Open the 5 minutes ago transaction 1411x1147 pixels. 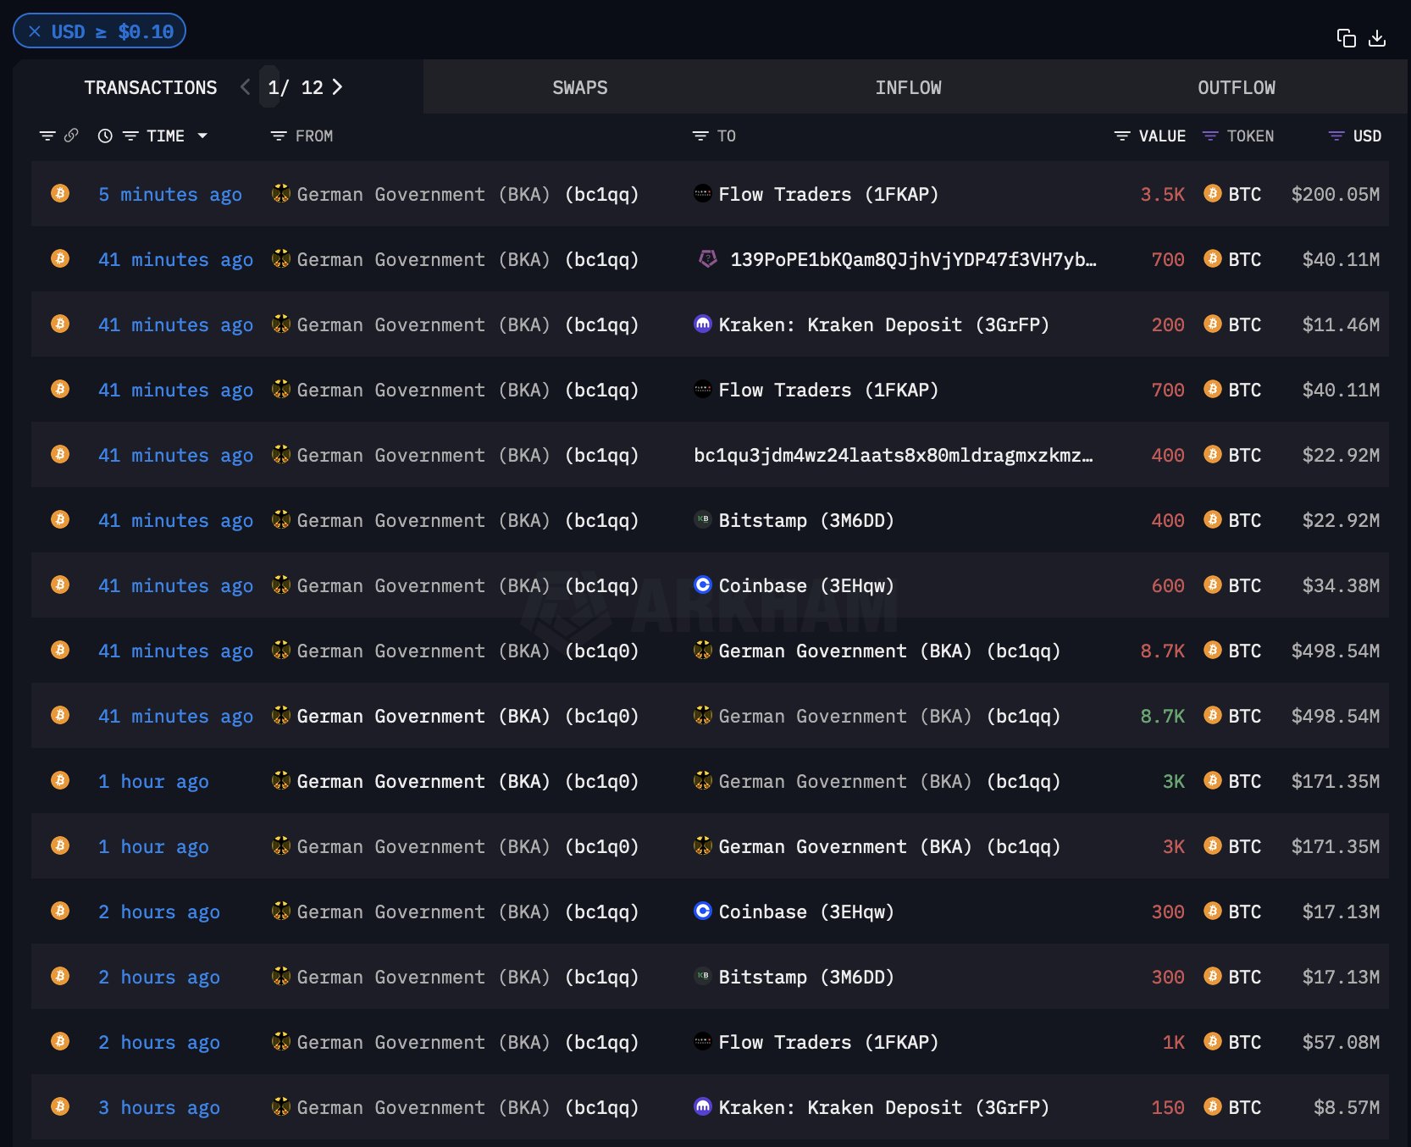[170, 194]
